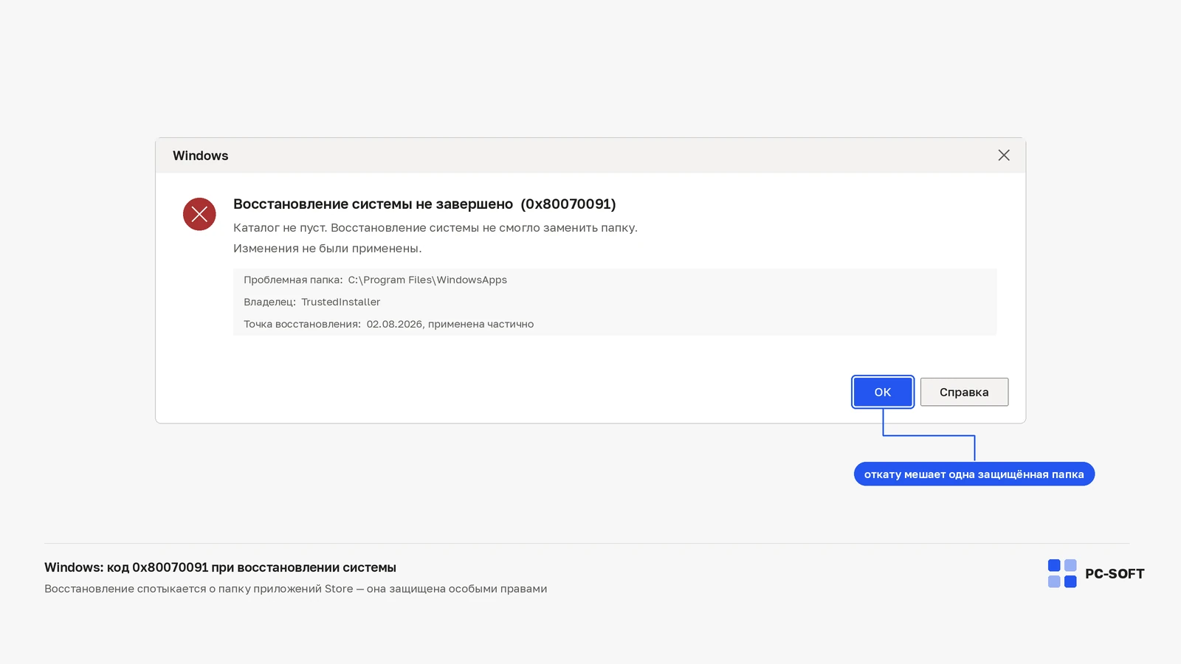Select the error heading with code 0x80070091
Viewport: 1181px width, 664px height.
[424, 204]
